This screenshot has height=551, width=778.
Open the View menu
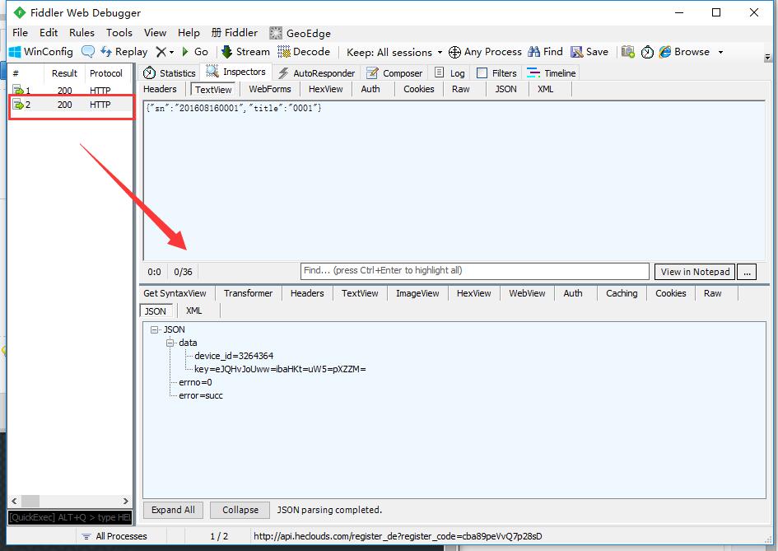[x=155, y=33]
